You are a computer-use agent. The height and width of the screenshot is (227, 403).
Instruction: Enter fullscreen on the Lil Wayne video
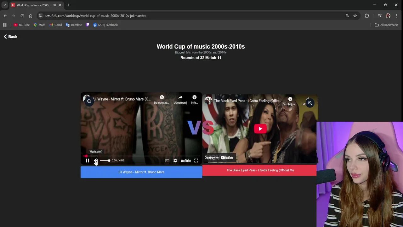(x=196, y=160)
